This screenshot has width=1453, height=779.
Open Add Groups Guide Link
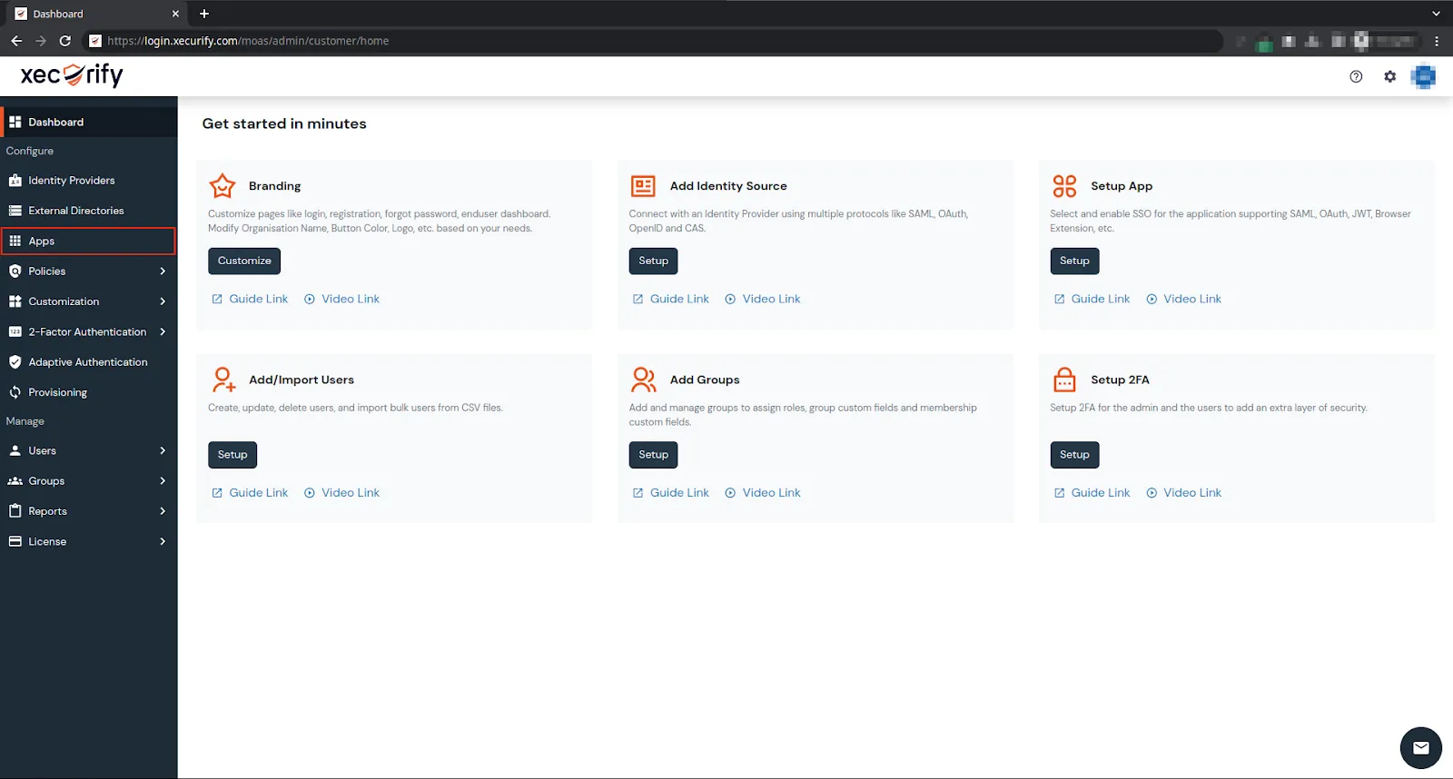671,493
